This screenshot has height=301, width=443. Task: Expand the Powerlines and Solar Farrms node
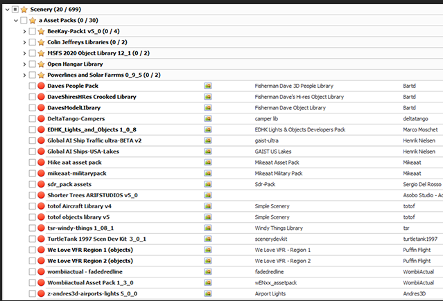click(x=24, y=75)
